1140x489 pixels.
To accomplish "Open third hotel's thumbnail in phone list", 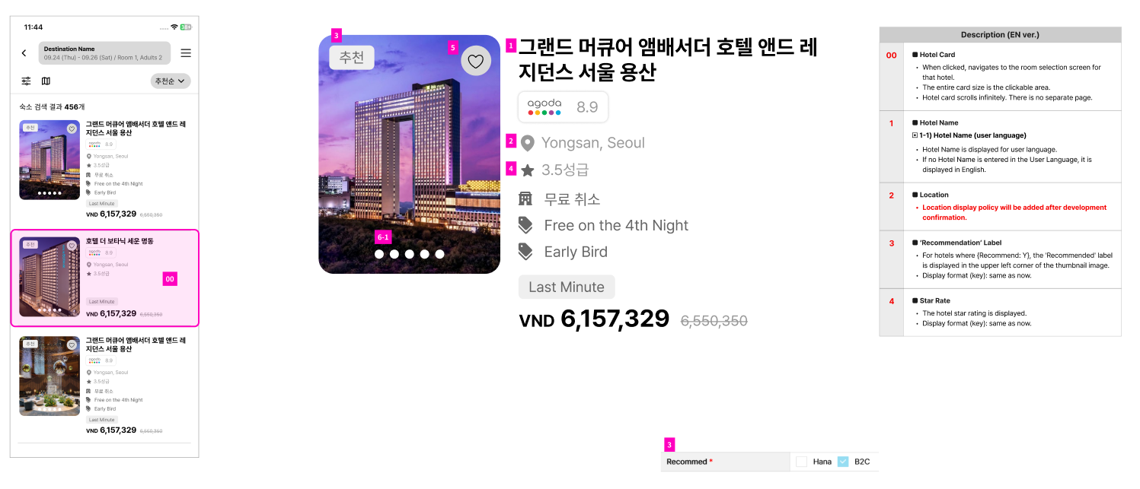I will (49, 376).
